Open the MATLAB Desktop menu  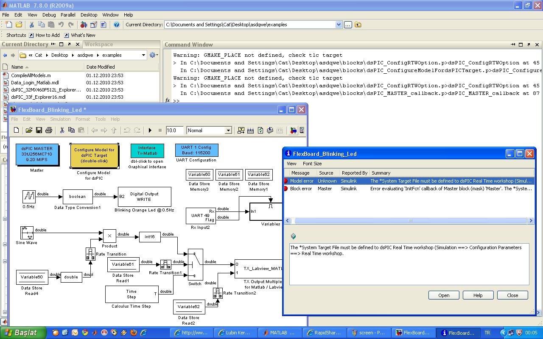[x=89, y=15]
